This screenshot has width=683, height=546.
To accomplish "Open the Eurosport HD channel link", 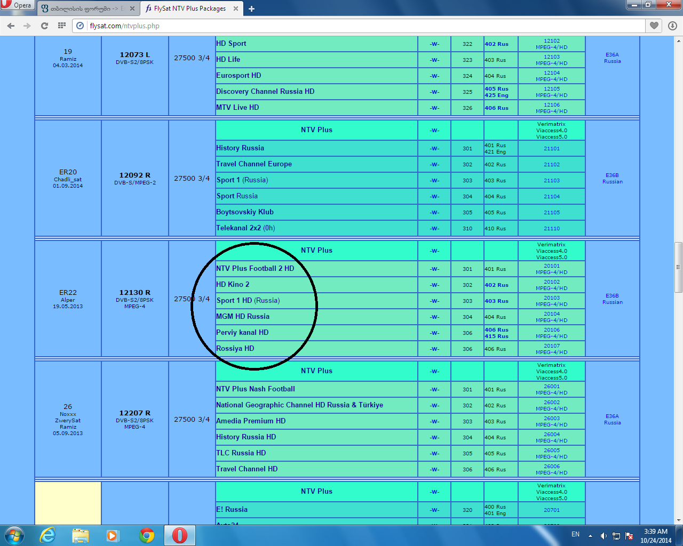I will [x=239, y=76].
